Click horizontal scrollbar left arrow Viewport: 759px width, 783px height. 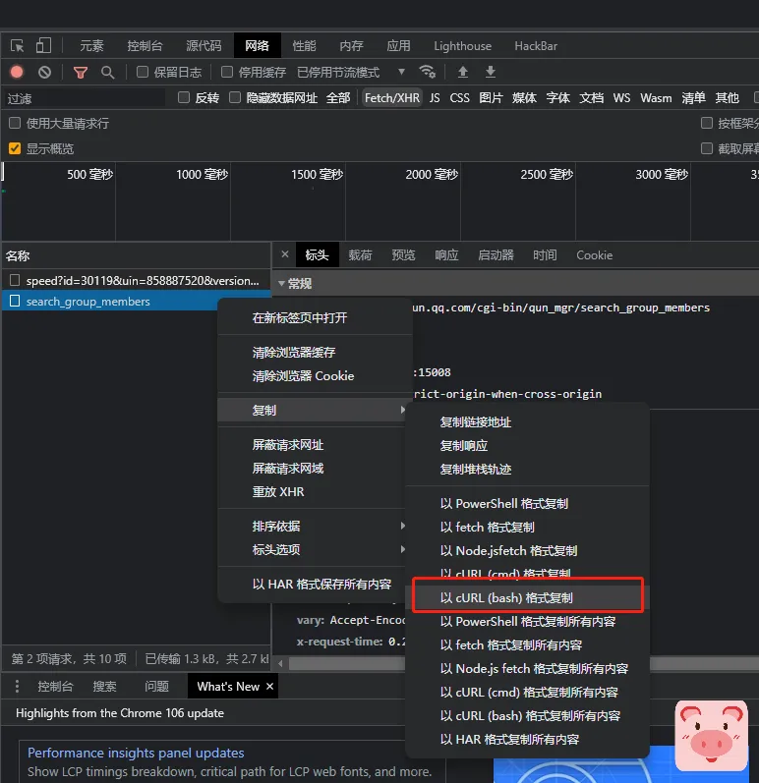(x=280, y=664)
